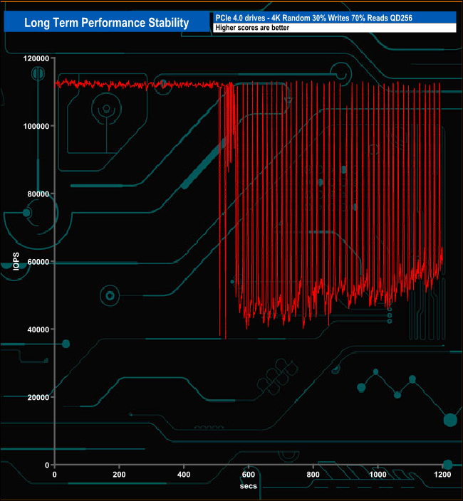Screen dimensions: 463x501
Task: Select the PCIe 4.0 drives subtitle bar
Action: pos(335,18)
